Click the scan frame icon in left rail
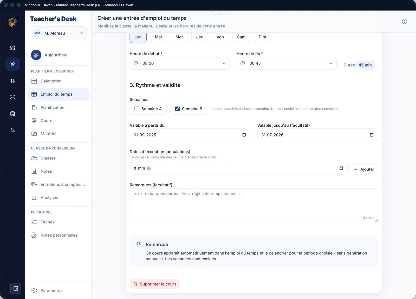The image size is (416, 299). click(12, 97)
